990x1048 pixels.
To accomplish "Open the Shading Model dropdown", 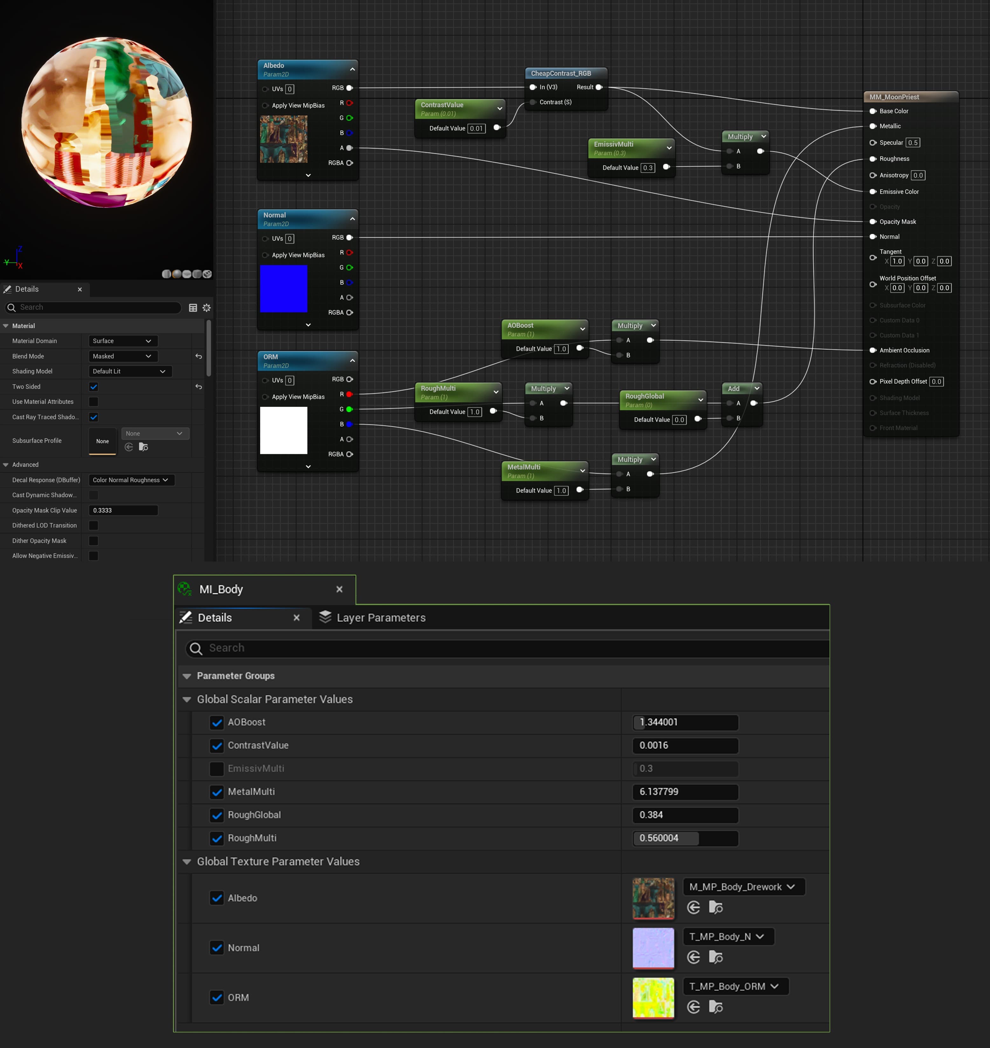I will coord(129,372).
